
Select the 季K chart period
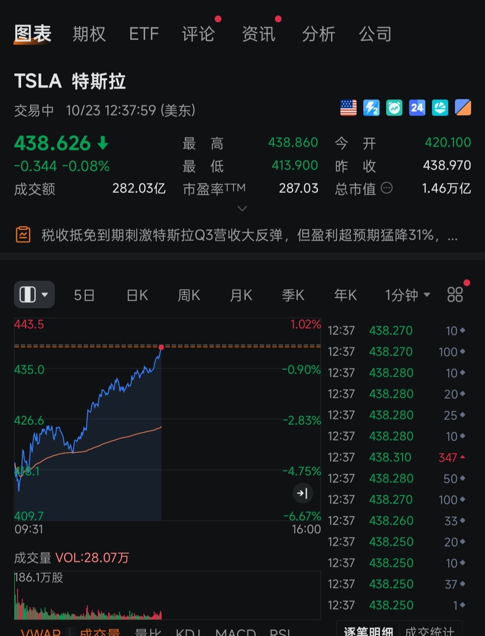click(293, 295)
